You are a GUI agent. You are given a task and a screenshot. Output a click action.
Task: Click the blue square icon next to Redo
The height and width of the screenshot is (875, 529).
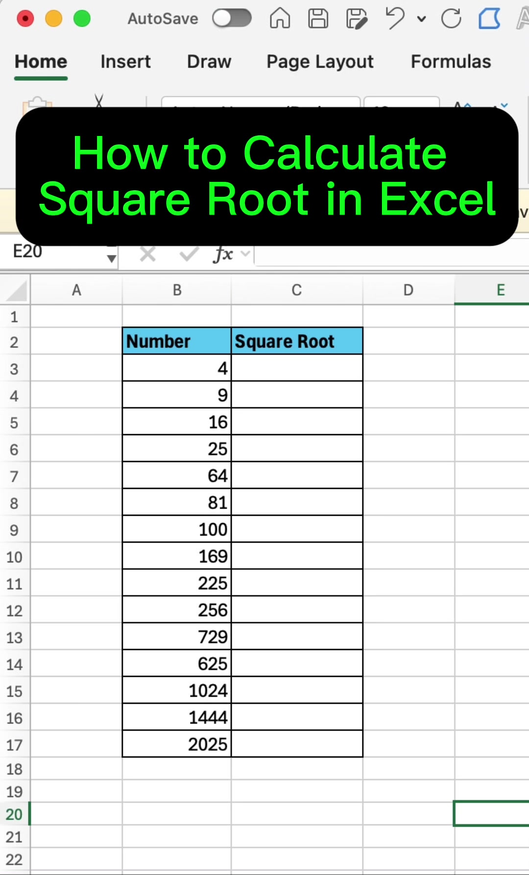point(489,19)
